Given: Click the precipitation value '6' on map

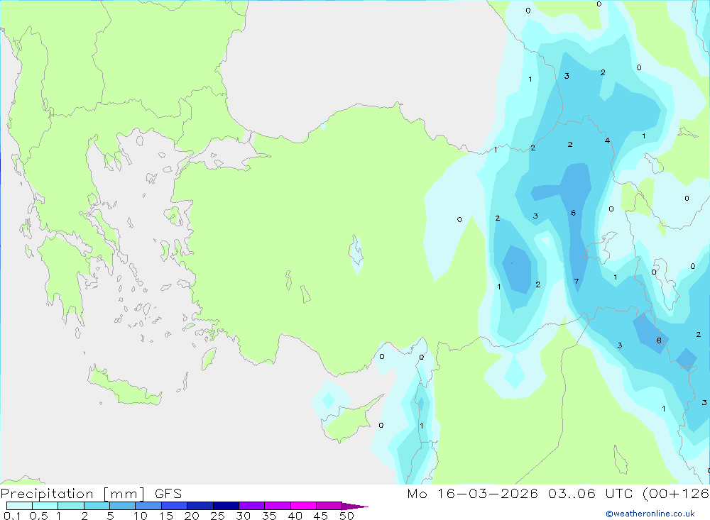Looking at the screenshot, I should (573, 213).
